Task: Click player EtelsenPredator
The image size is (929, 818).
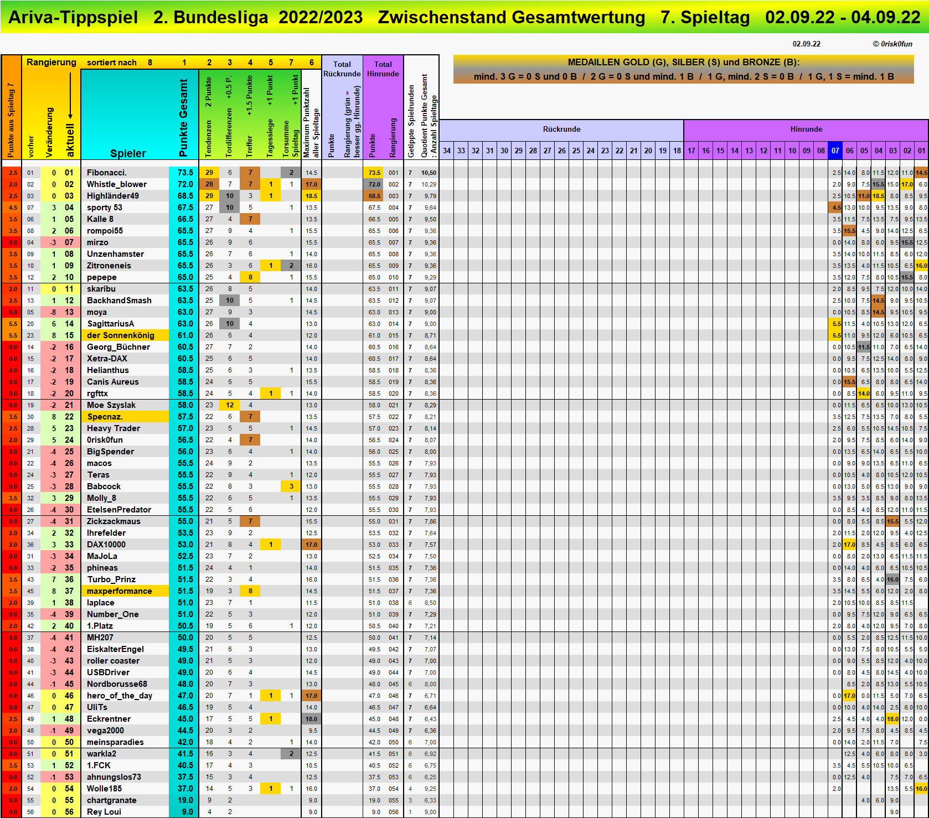Action: coord(119,510)
